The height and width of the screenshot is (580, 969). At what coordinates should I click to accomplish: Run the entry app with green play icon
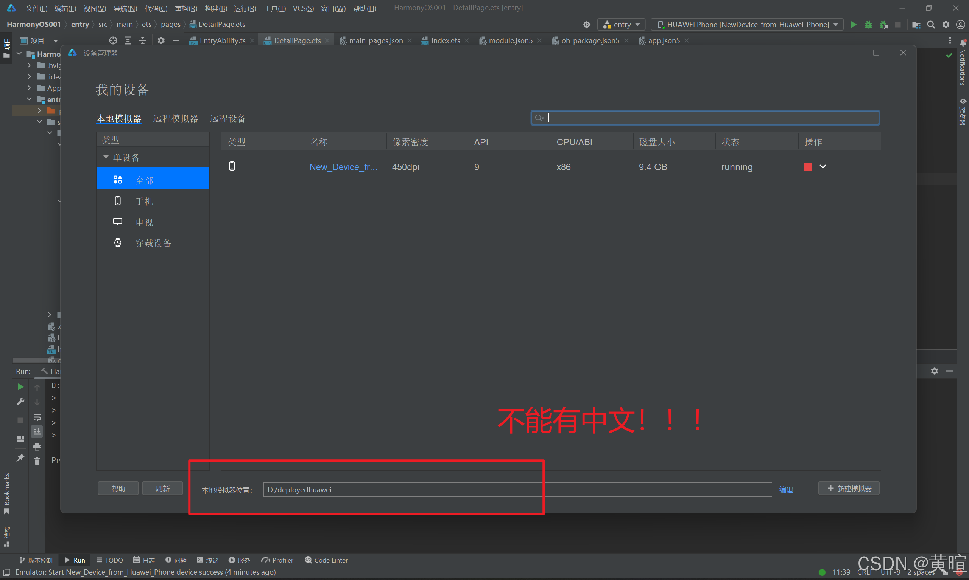854,25
